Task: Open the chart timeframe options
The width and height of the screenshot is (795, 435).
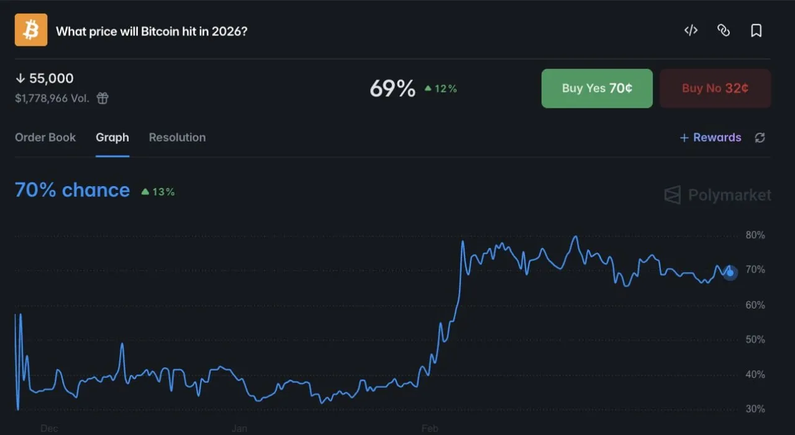Action: click(397, 428)
